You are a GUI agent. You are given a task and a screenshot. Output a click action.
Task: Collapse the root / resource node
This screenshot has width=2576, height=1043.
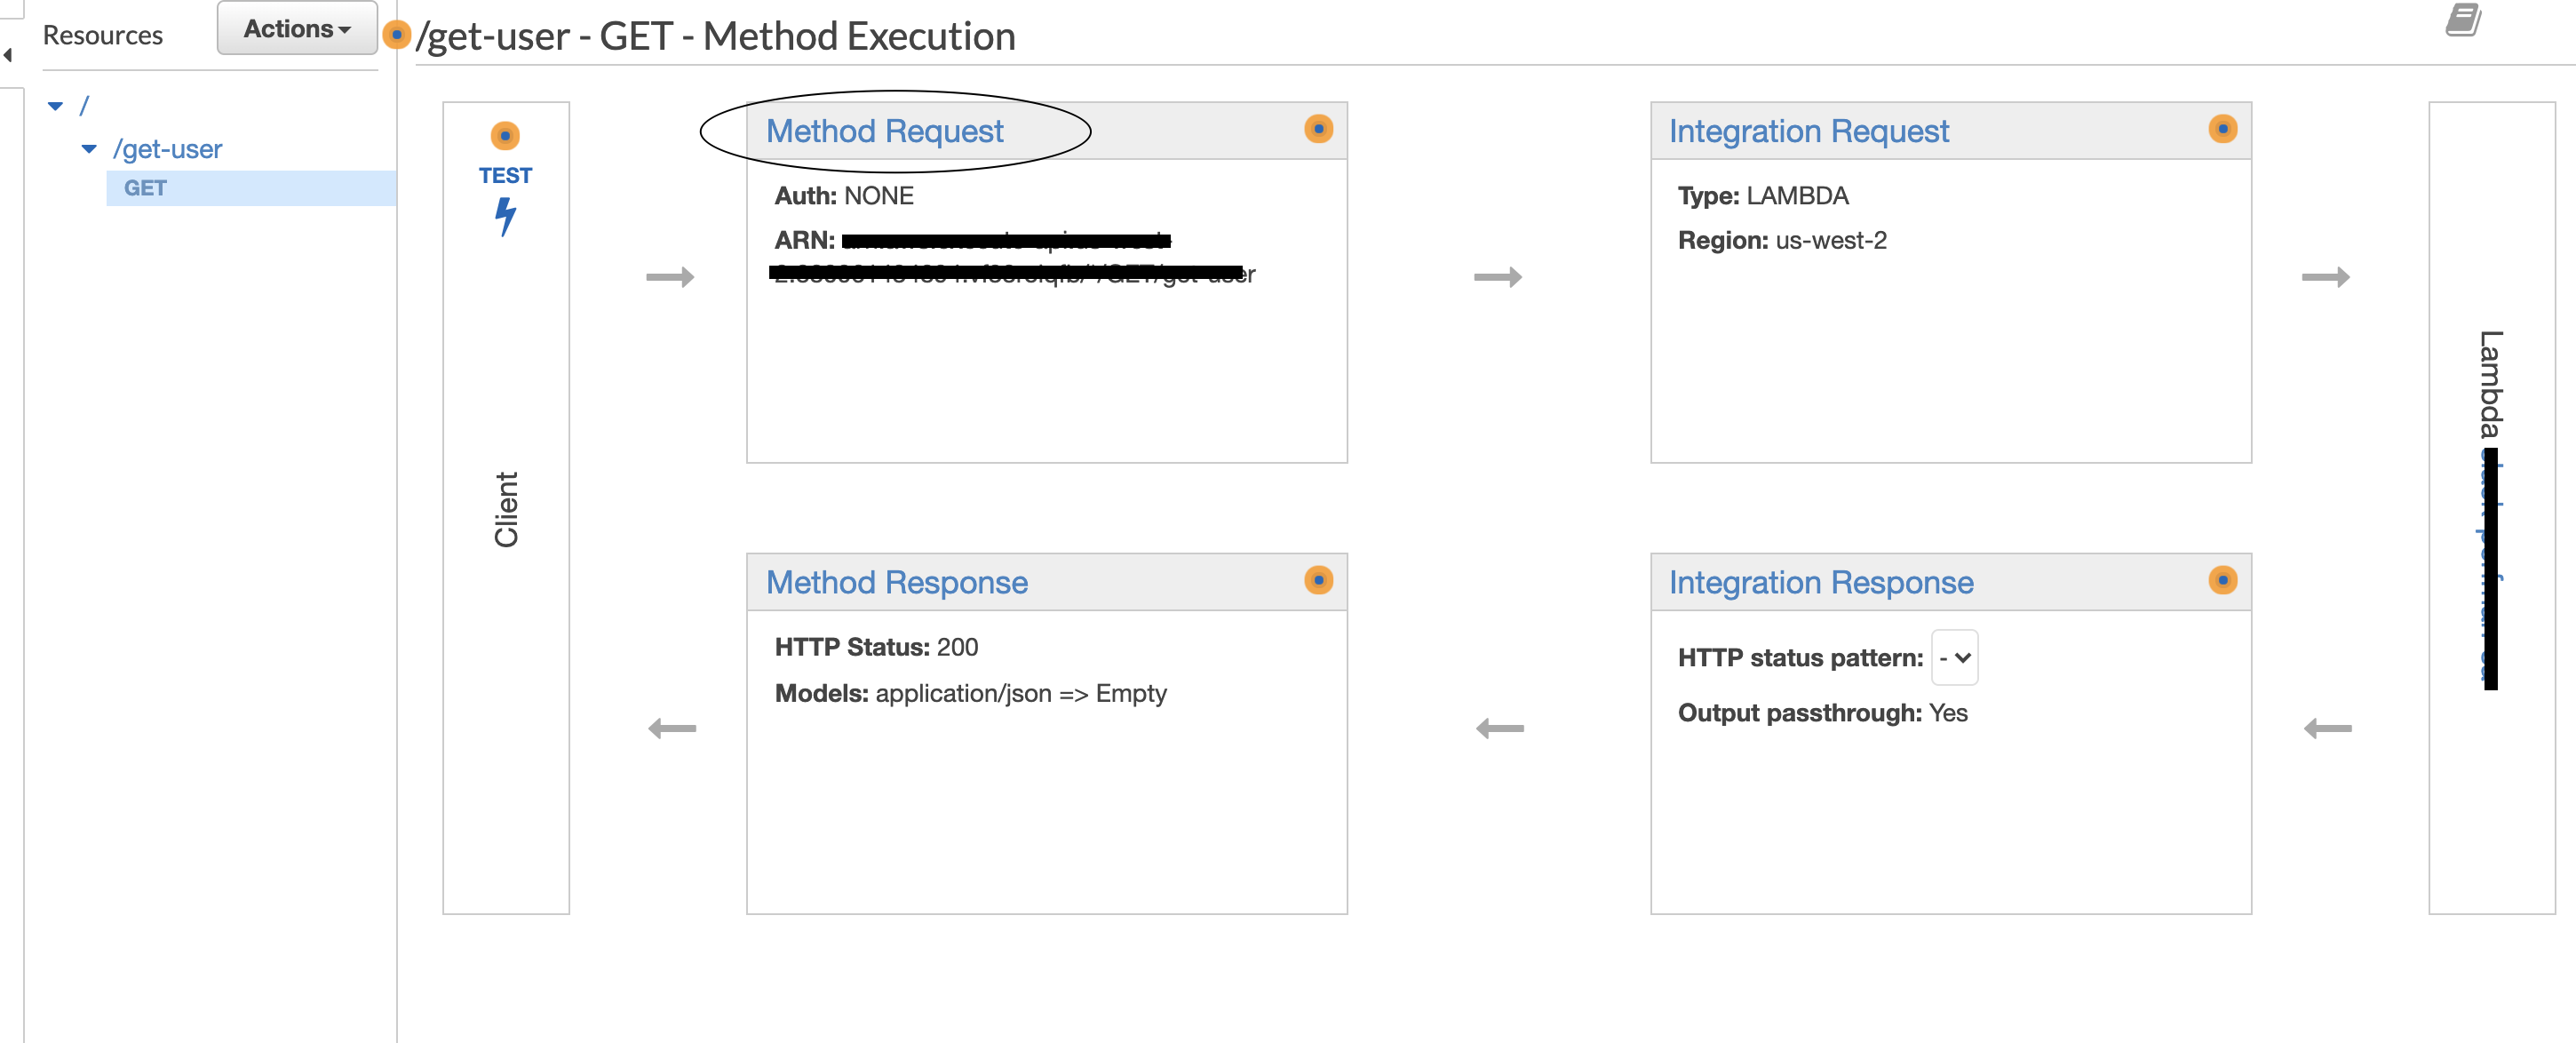55,104
